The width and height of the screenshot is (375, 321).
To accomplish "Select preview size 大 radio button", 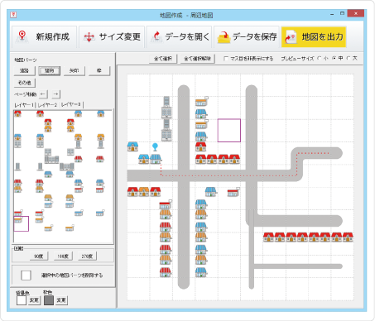I will pos(349,58).
